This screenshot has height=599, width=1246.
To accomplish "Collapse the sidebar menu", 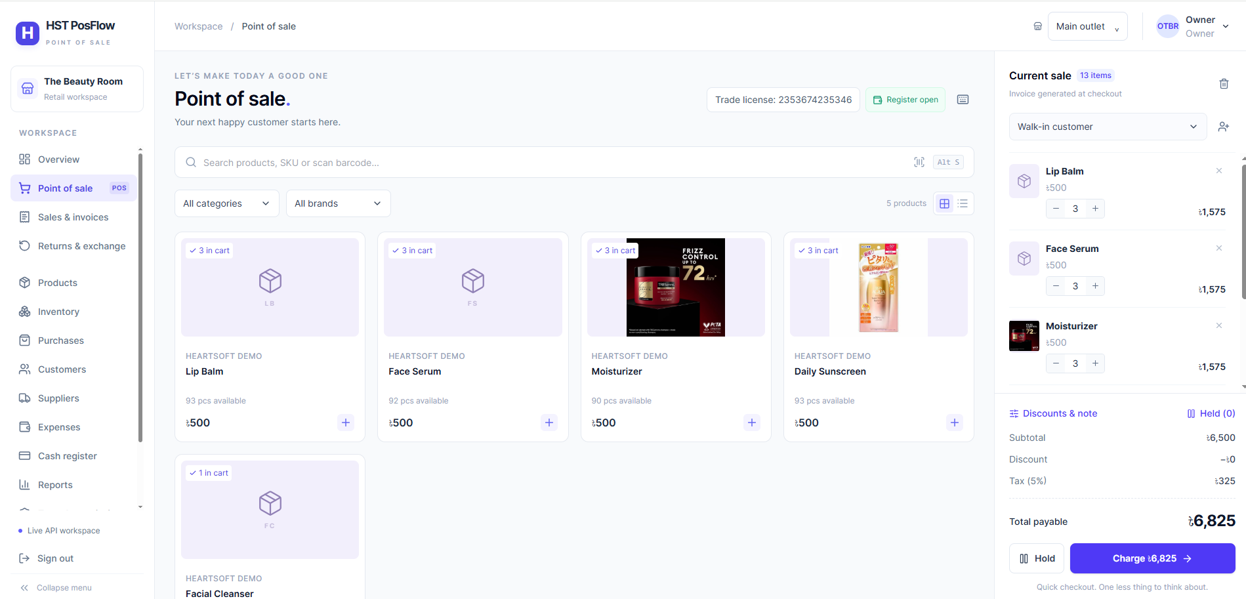I will 56,588.
